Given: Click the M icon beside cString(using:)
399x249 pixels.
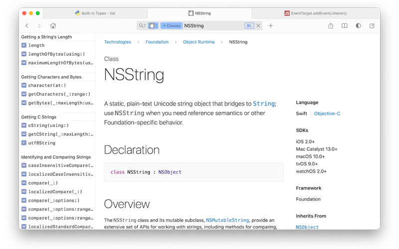Looking at the screenshot, I should point(23,125).
